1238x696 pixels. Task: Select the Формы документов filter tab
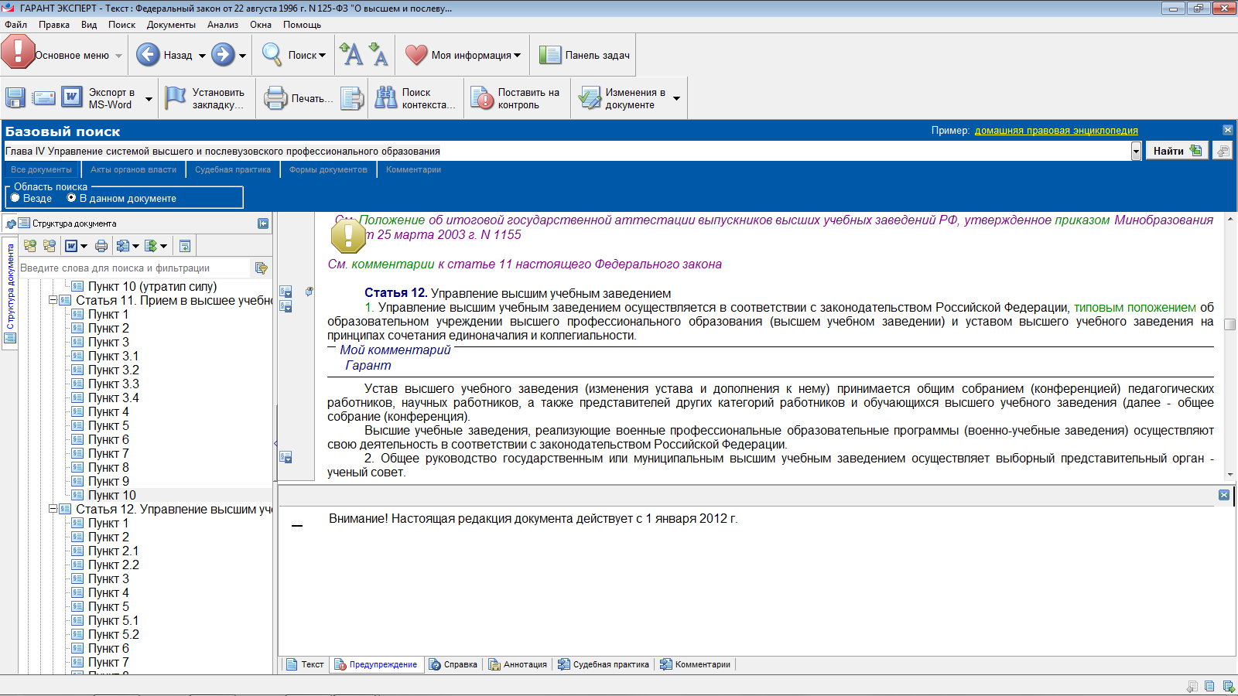pos(328,169)
